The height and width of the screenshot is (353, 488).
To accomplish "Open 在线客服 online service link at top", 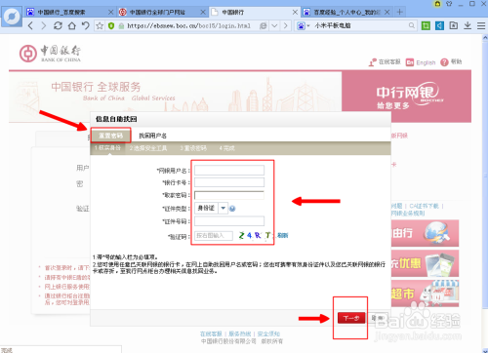I will [x=385, y=61].
